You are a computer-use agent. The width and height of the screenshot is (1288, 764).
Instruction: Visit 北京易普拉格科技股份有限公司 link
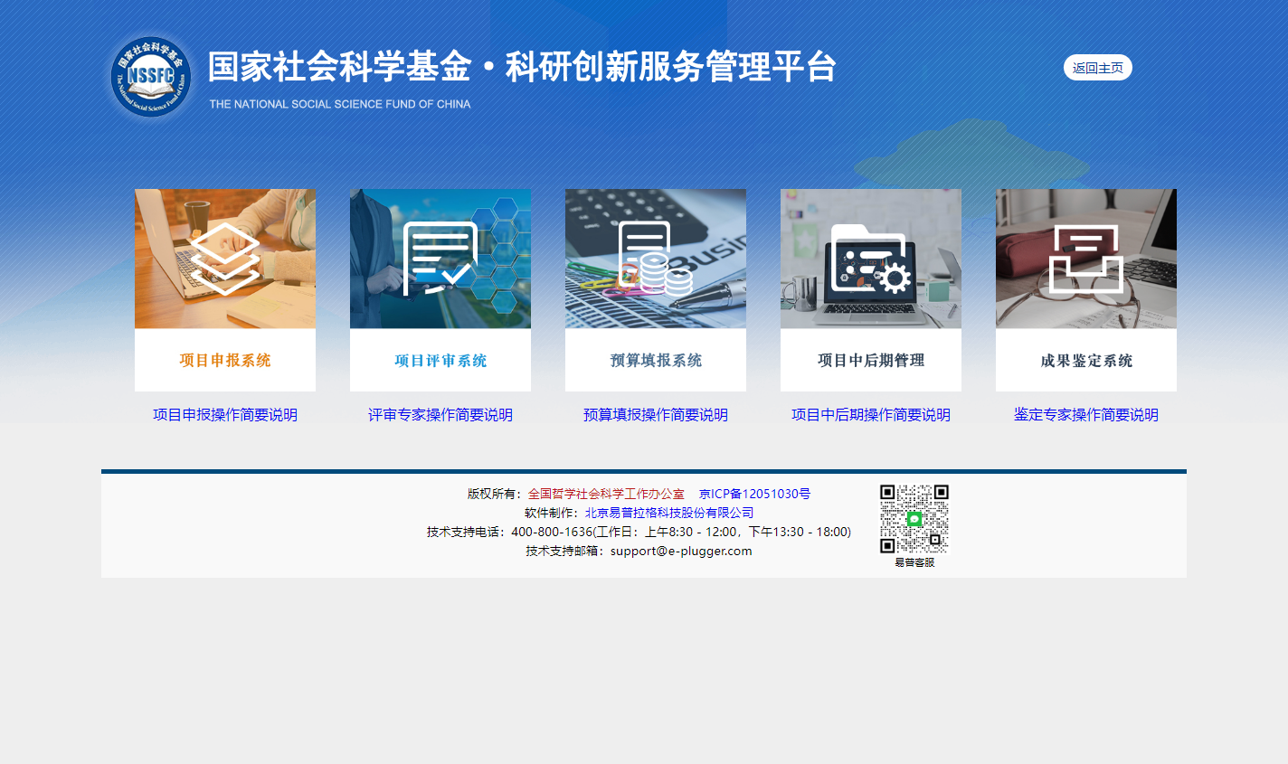(669, 513)
